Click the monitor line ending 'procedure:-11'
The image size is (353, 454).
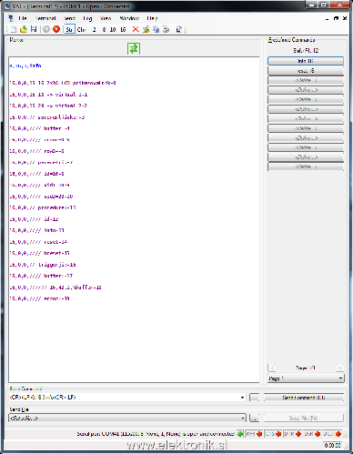pos(43,207)
